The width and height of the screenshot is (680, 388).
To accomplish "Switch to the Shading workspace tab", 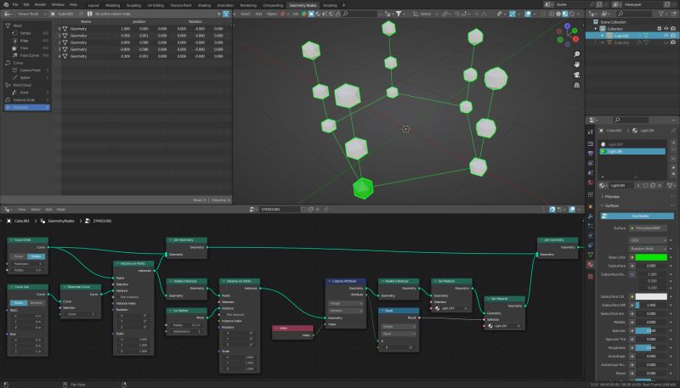I will click(204, 5).
